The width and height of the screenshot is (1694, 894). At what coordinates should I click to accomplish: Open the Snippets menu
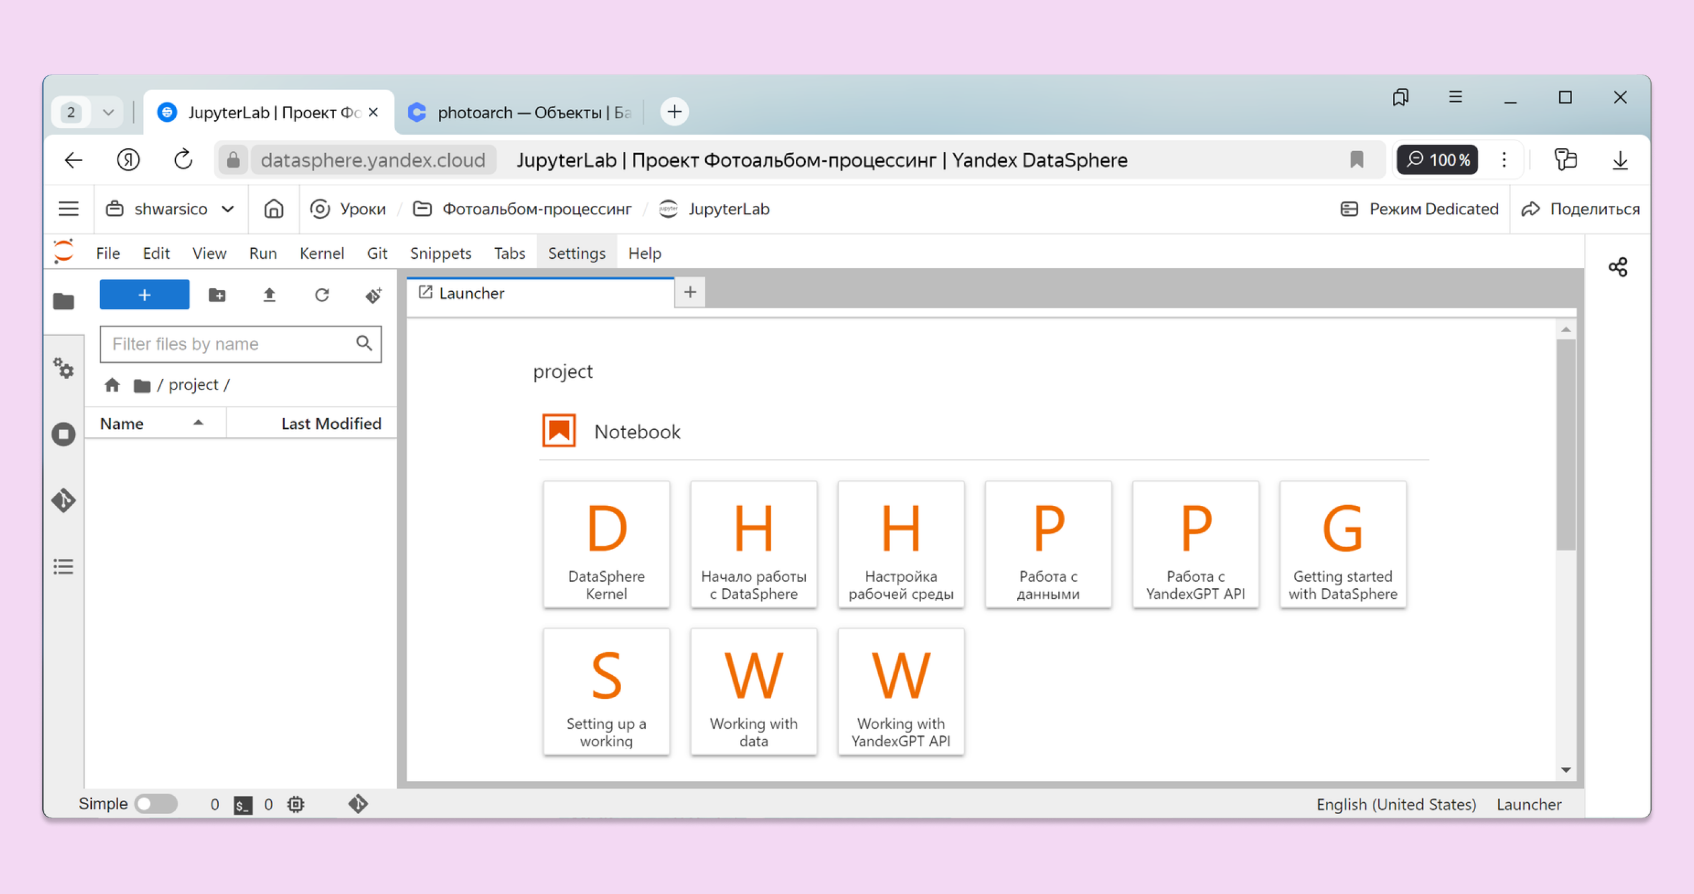coord(441,253)
